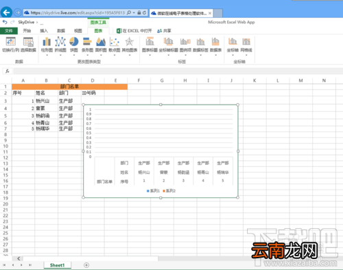The width and height of the screenshot is (343, 270).
Task: Jump to last sheet navigation arrow
Action: 30,265
